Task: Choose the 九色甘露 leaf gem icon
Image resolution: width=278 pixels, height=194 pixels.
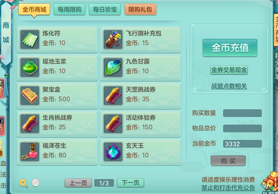Action: (x=113, y=68)
